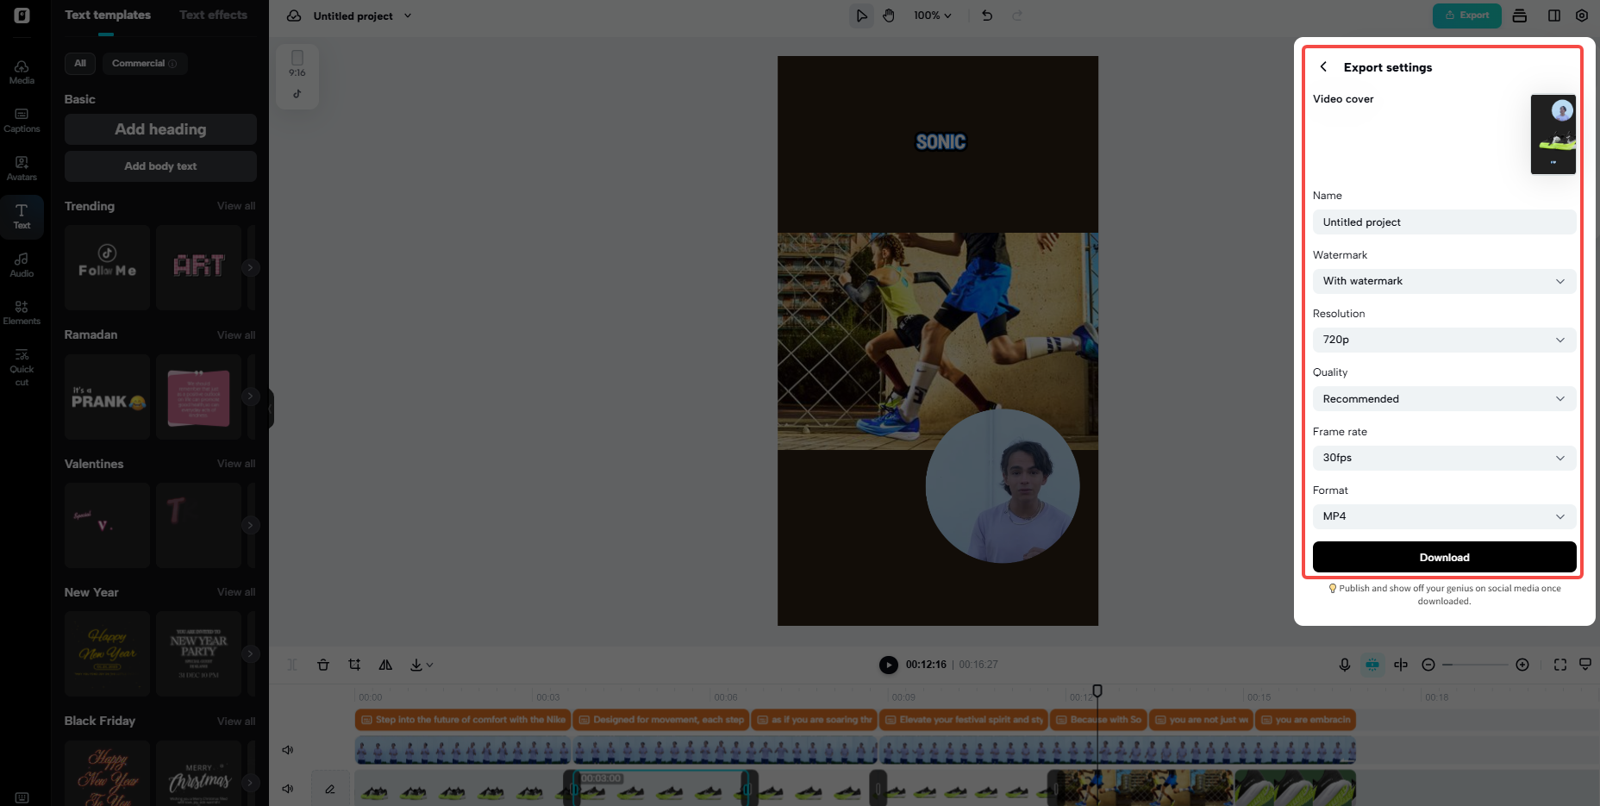Switch to the Text effects tab
Image resolution: width=1600 pixels, height=806 pixels.
[x=213, y=15]
